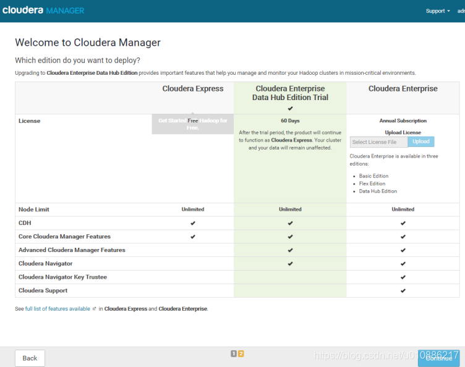This screenshot has height=367, width=465.
Task: Click 'Basic Edition' list item
Action: tap(373, 176)
